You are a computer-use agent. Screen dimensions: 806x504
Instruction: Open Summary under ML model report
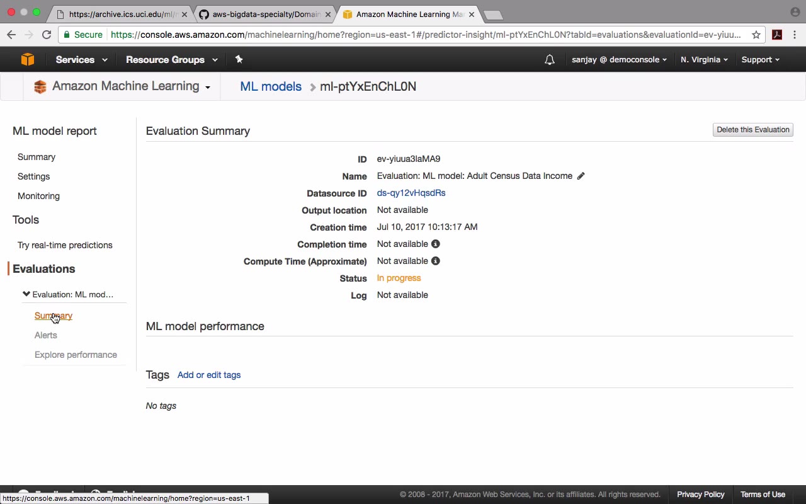coord(37,157)
